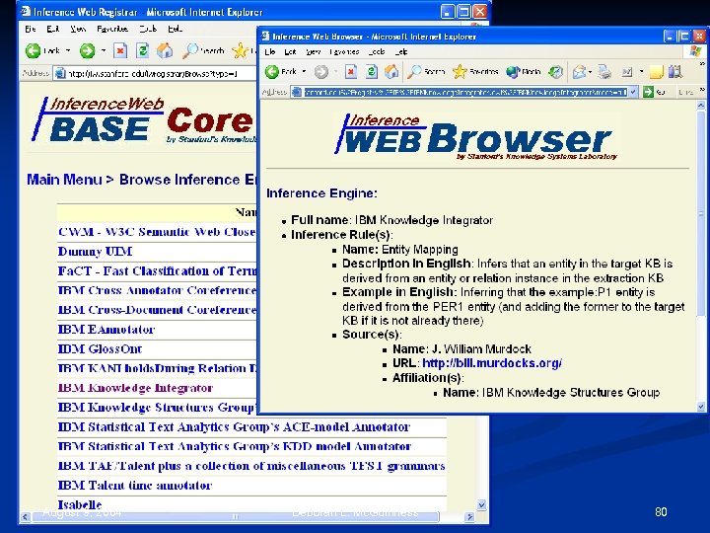Open Tools menu in Inference Web Browser window

pos(377,51)
